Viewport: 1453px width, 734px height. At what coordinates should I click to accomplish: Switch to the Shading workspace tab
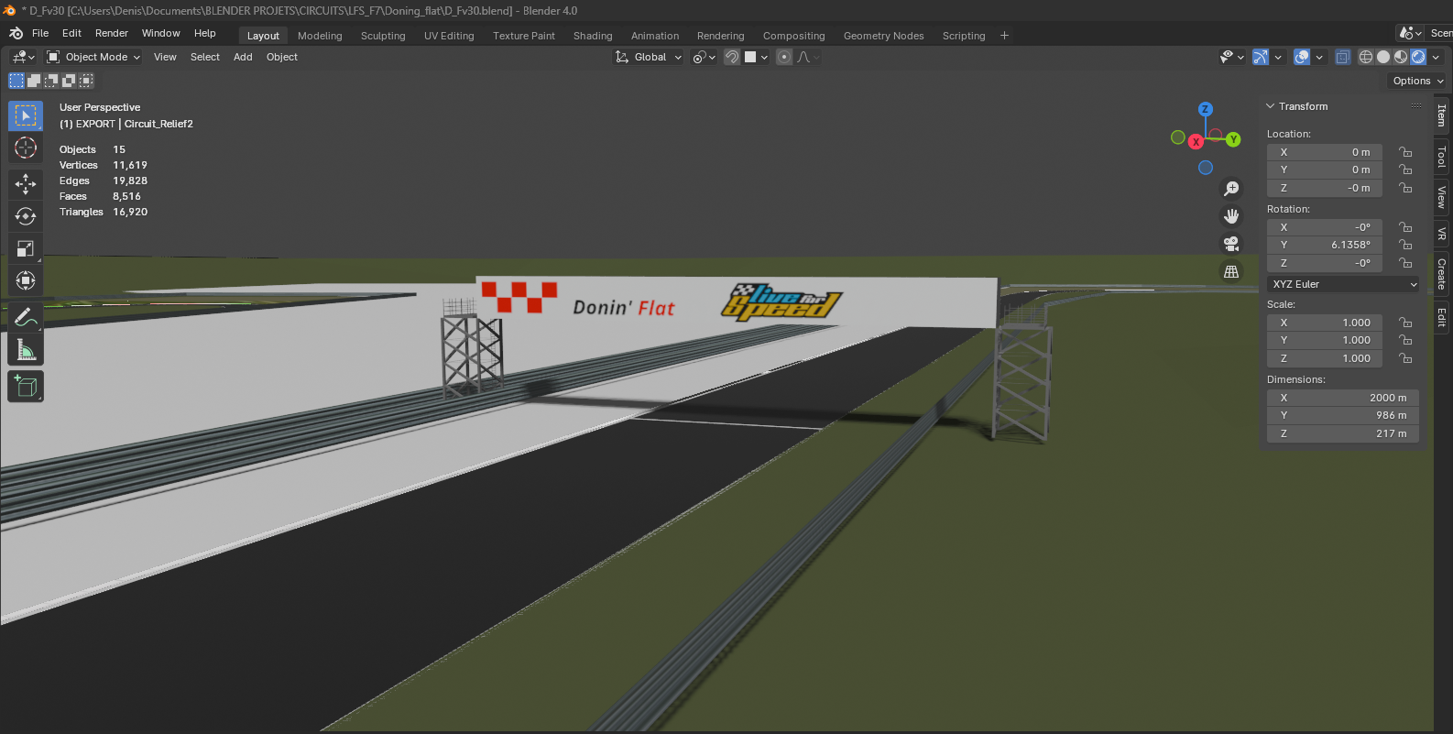coord(593,36)
